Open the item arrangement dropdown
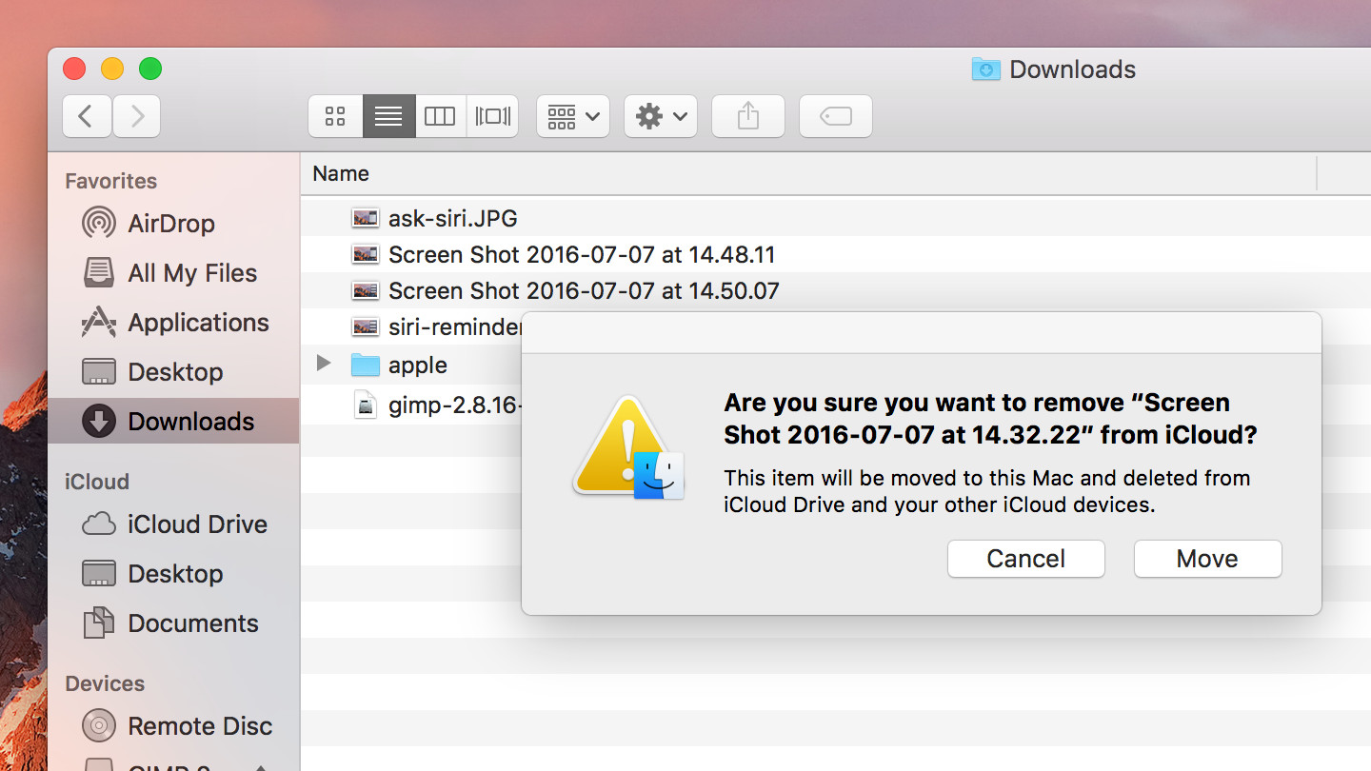Screen dimensions: 1371x771 (573, 116)
